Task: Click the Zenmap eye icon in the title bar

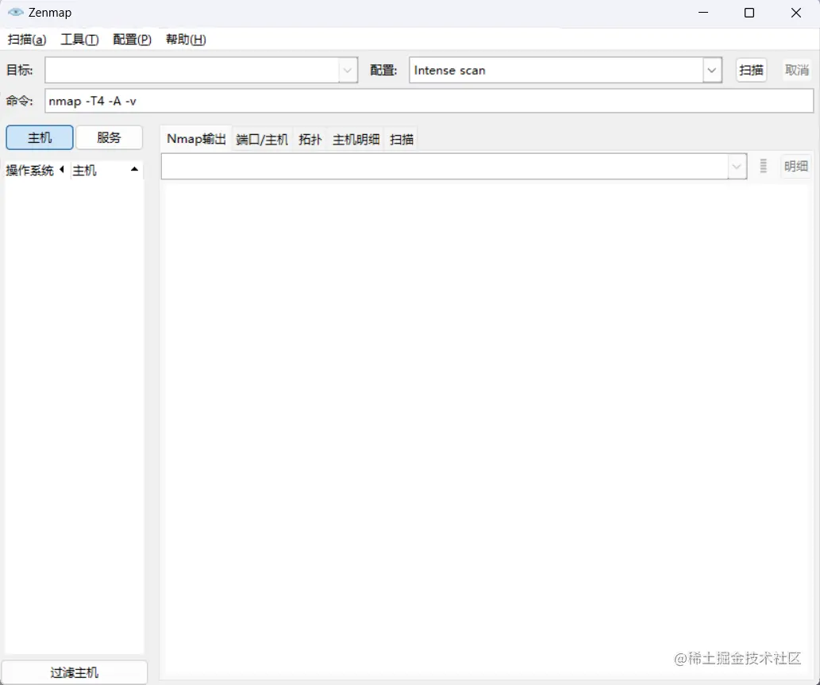Action: pyautogui.click(x=15, y=12)
